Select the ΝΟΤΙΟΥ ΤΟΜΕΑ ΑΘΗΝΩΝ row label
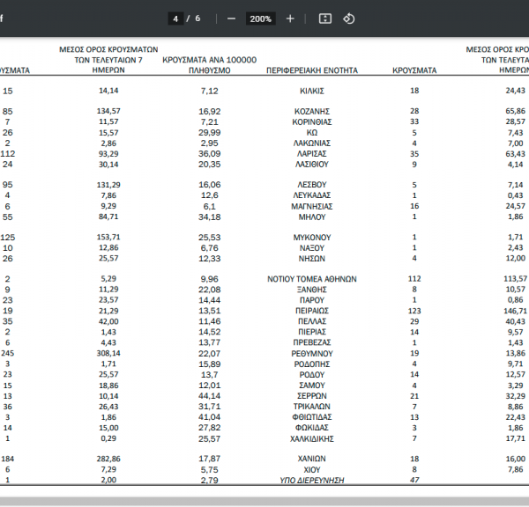The width and height of the screenshot is (529, 507). click(312, 279)
